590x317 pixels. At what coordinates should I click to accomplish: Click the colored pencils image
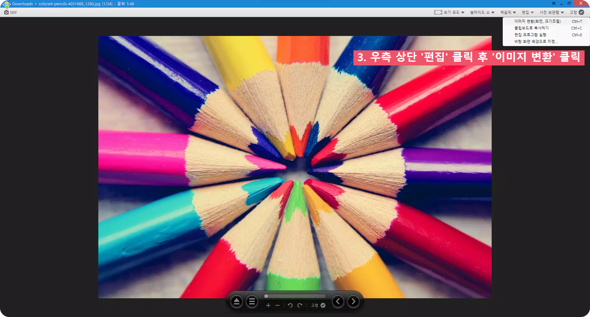[x=295, y=167]
